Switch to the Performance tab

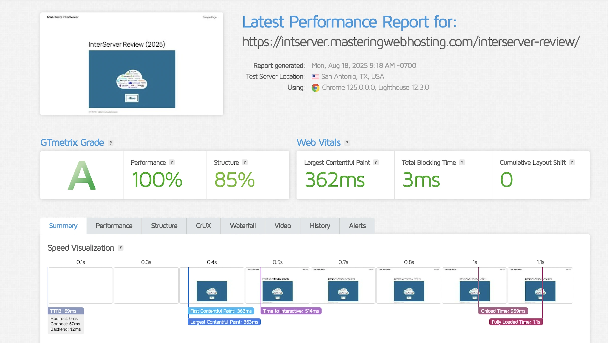coord(114,226)
